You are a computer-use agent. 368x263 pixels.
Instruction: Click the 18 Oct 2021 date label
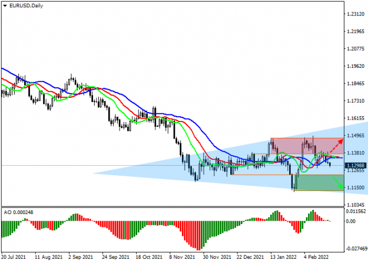(149, 257)
